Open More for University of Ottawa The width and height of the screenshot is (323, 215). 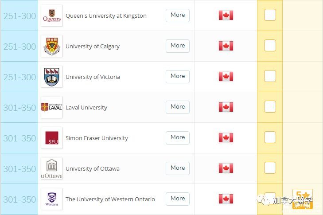[x=178, y=168]
